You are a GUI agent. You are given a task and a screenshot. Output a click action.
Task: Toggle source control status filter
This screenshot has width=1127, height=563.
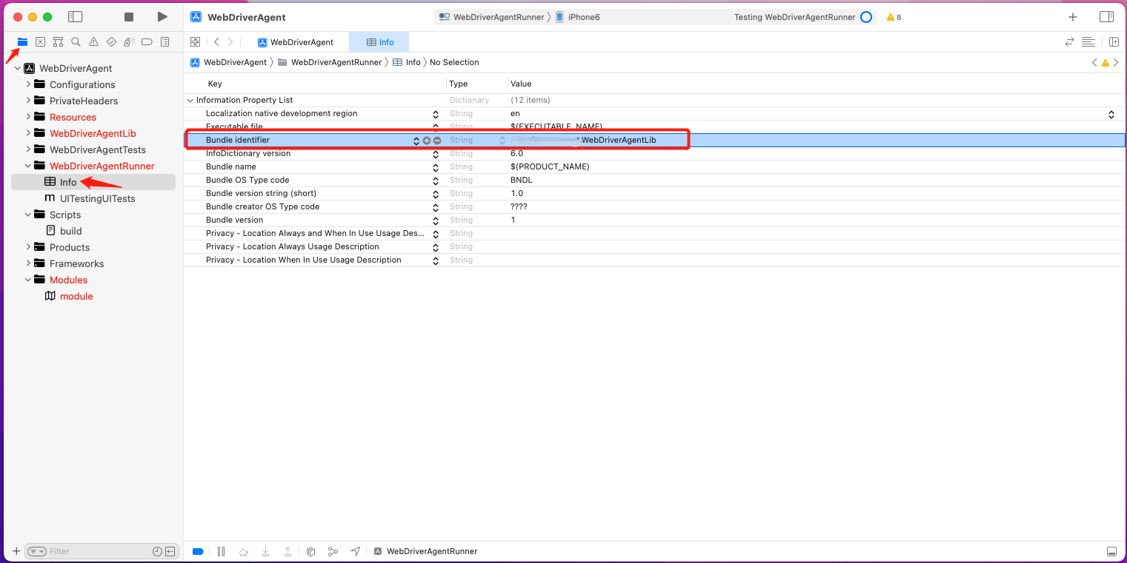170,551
